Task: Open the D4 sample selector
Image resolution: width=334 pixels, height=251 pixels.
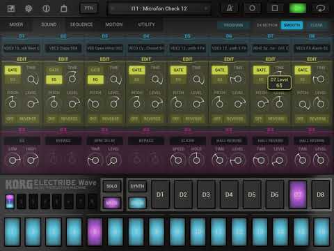Action: tap(146, 48)
